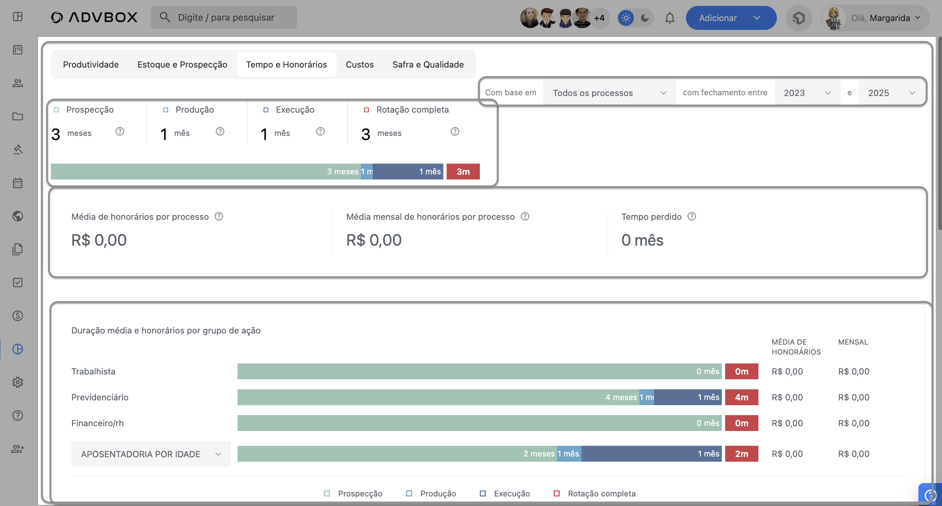Screen dimensions: 942x506
Task: Switch to dark mode moon toggle
Action: (645, 18)
